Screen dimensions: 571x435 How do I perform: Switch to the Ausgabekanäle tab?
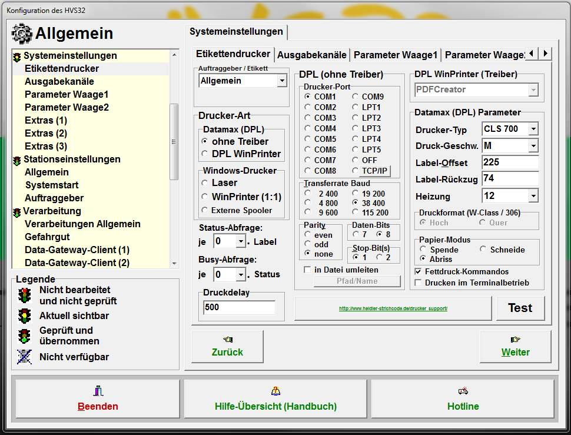[x=311, y=55]
